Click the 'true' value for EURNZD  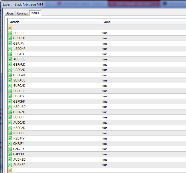pyautogui.click(x=105, y=165)
